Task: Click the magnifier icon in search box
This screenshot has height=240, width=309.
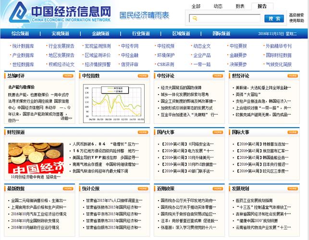Action: point(195,19)
